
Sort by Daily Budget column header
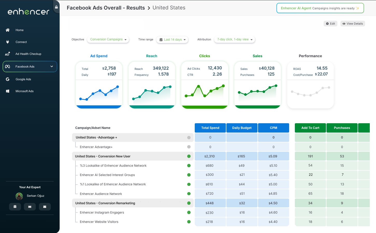tap(242, 128)
